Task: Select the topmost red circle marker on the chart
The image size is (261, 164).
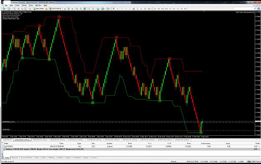Action: (x=59, y=17)
